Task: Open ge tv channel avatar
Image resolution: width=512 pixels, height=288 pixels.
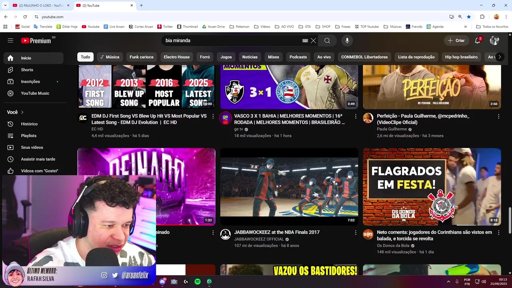Action: pyautogui.click(x=225, y=117)
